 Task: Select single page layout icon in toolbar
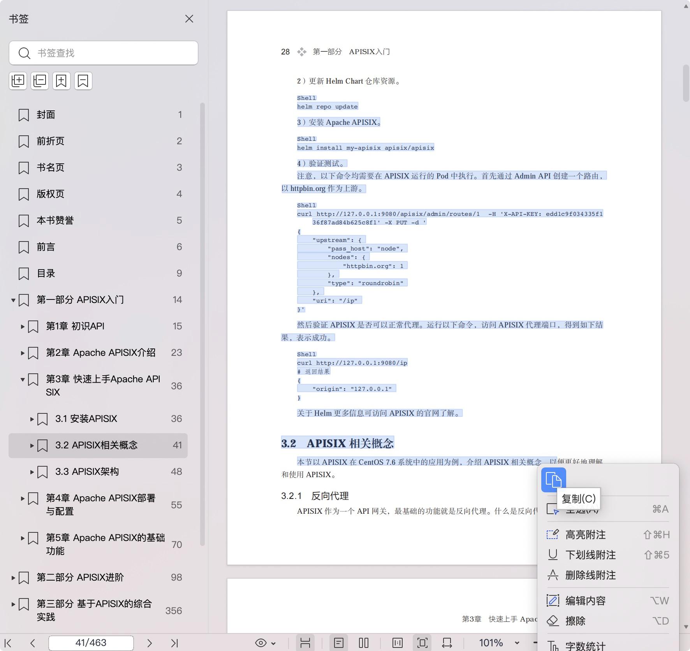point(339,643)
